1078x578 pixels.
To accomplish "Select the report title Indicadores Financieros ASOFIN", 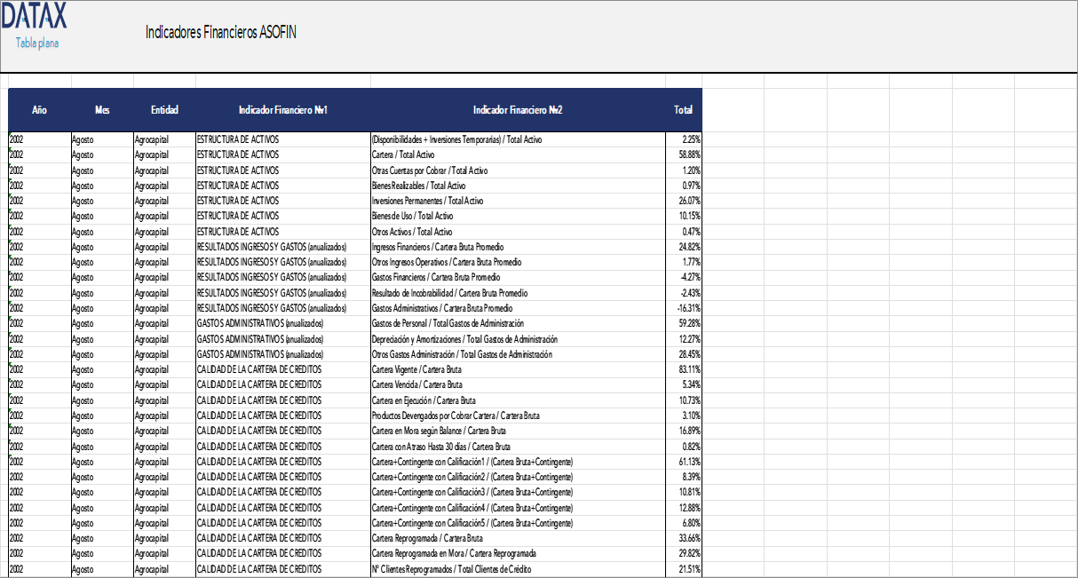I will click(x=222, y=31).
